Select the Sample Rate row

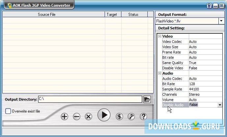192,89
